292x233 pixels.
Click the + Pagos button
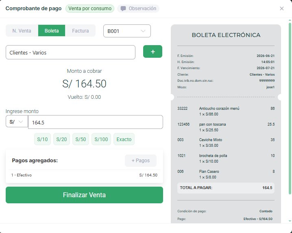click(141, 161)
